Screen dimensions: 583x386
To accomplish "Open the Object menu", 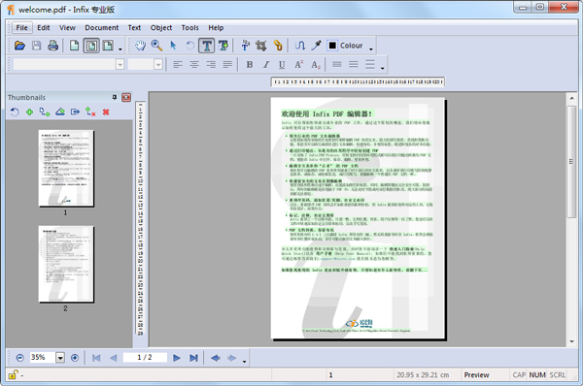I will point(161,28).
